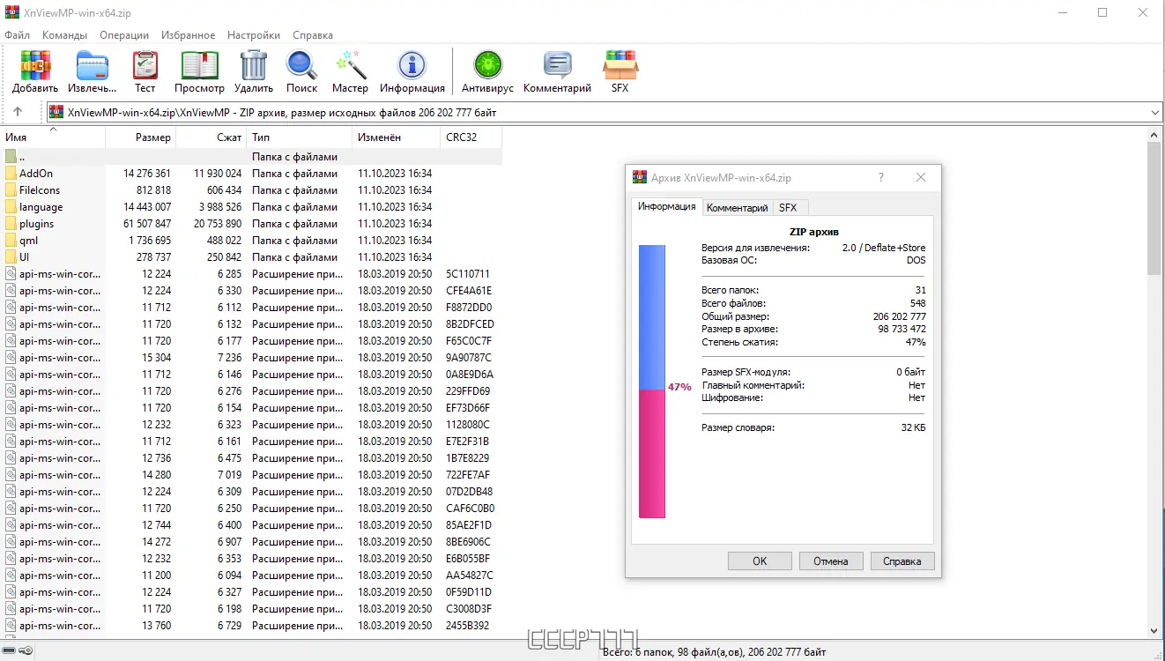The image size is (1165, 661).
Task: Select file with CRC32 722FE7AF
Action: [x=253, y=475]
